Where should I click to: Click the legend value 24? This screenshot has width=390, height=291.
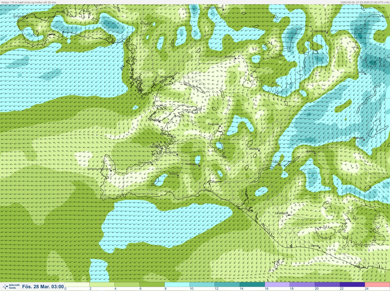(x=367, y=289)
